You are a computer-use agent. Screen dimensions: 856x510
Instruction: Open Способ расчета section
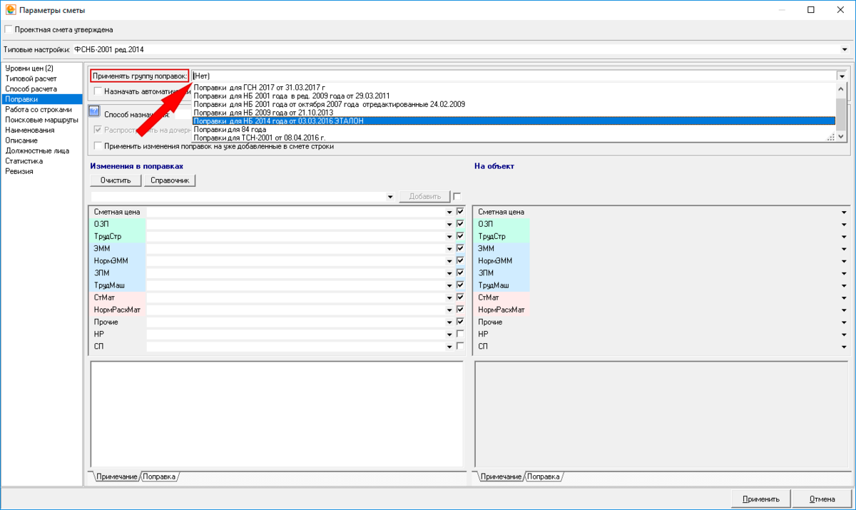pyautogui.click(x=31, y=88)
